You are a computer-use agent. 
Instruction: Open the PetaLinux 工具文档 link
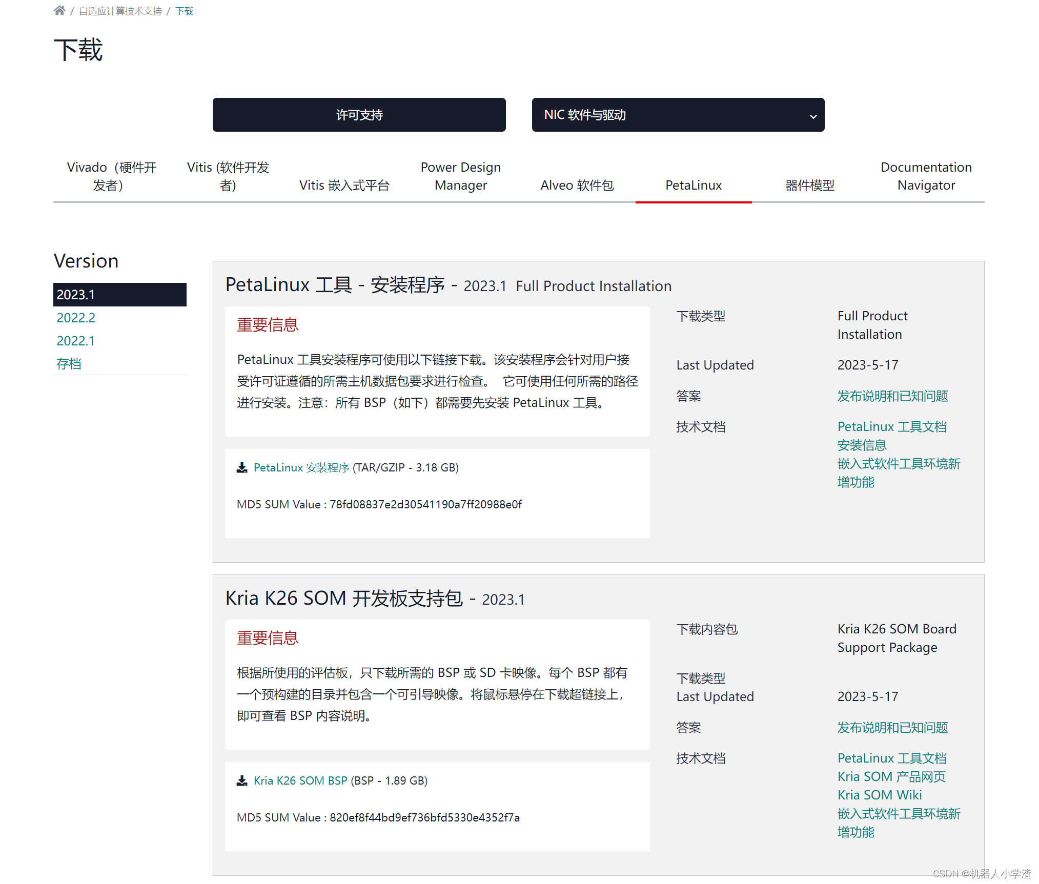[892, 426]
